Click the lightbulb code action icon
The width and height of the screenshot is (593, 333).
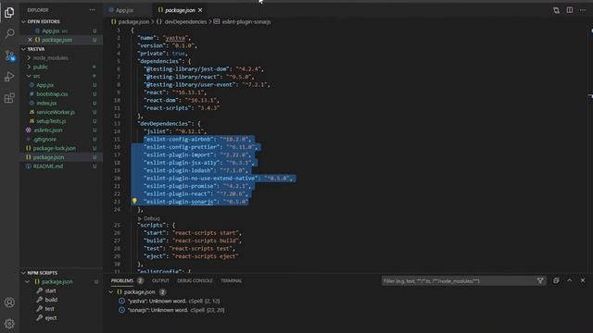[x=134, y=202]
